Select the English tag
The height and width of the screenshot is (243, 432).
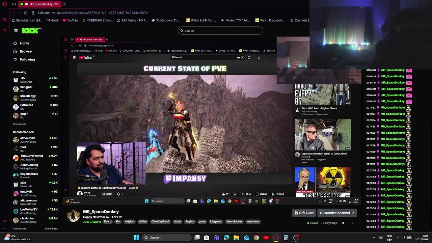(x=190, y=222)
